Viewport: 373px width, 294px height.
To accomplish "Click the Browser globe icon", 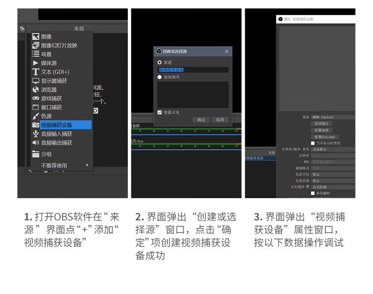I will pos(36,89).
